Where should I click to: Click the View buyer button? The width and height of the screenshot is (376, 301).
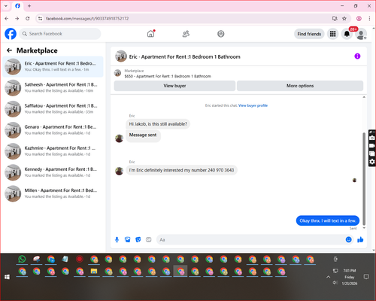click(174, 86)
